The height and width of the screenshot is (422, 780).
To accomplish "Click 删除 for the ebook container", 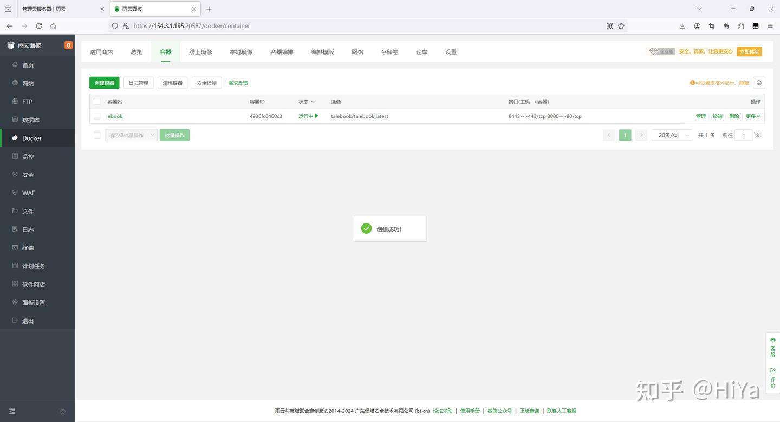I will (734, 116).
